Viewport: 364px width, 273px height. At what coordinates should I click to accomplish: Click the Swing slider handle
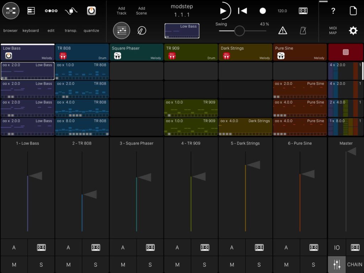[x=240, y=31]
